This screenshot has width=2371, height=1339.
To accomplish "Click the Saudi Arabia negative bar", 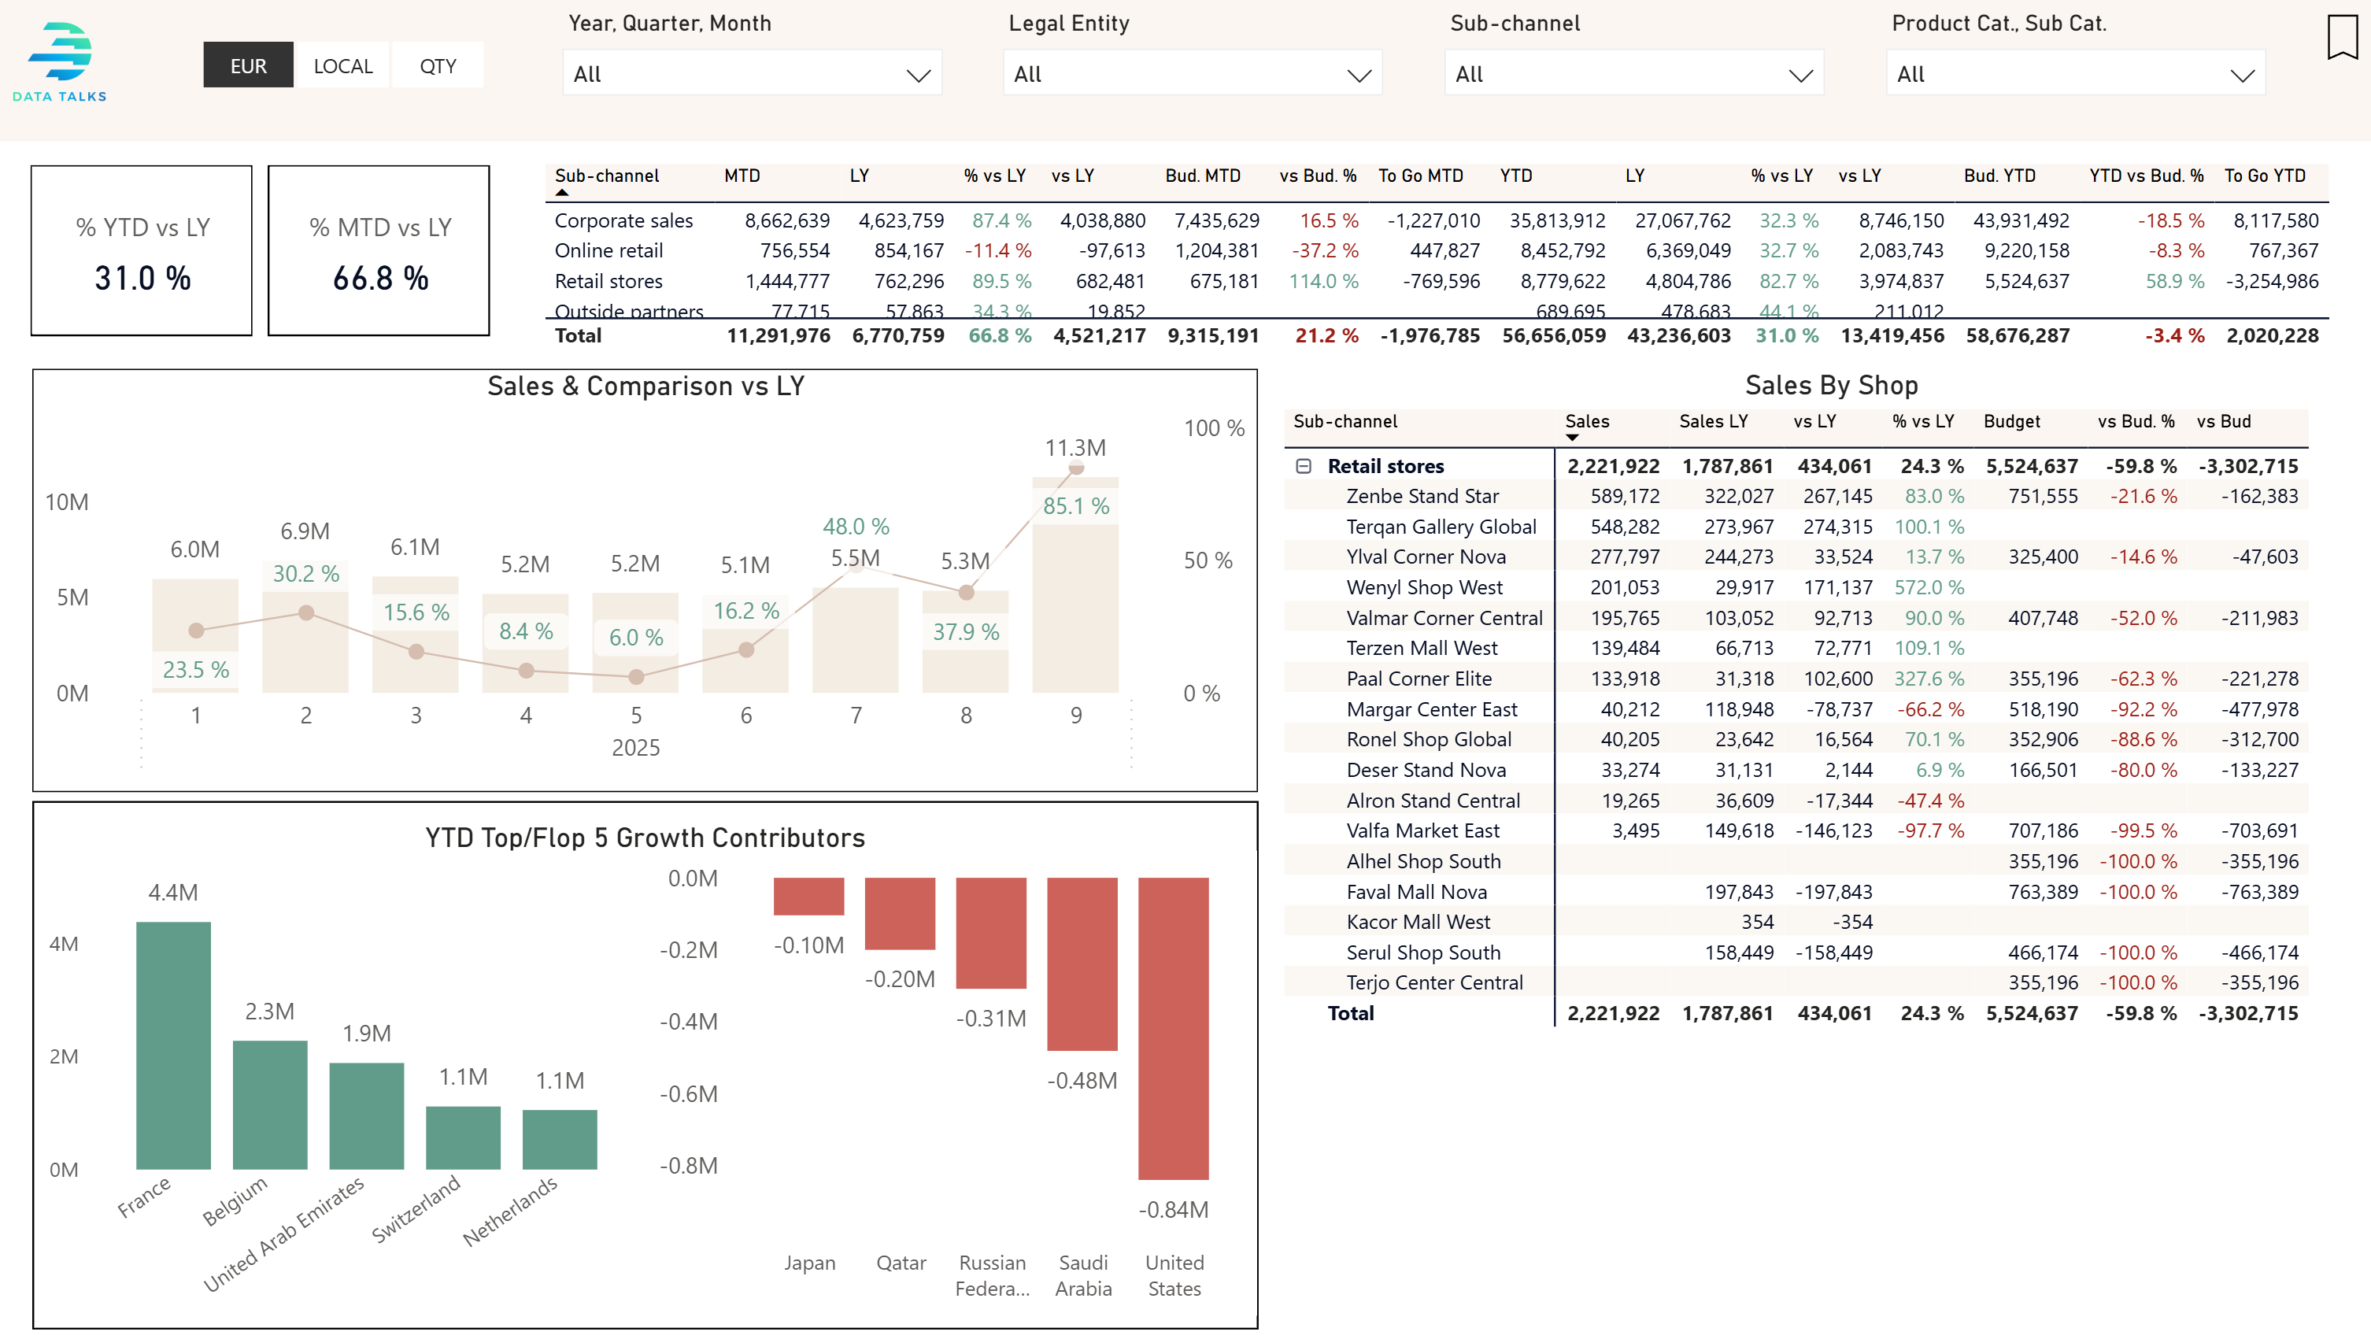I will [1082, 964].
